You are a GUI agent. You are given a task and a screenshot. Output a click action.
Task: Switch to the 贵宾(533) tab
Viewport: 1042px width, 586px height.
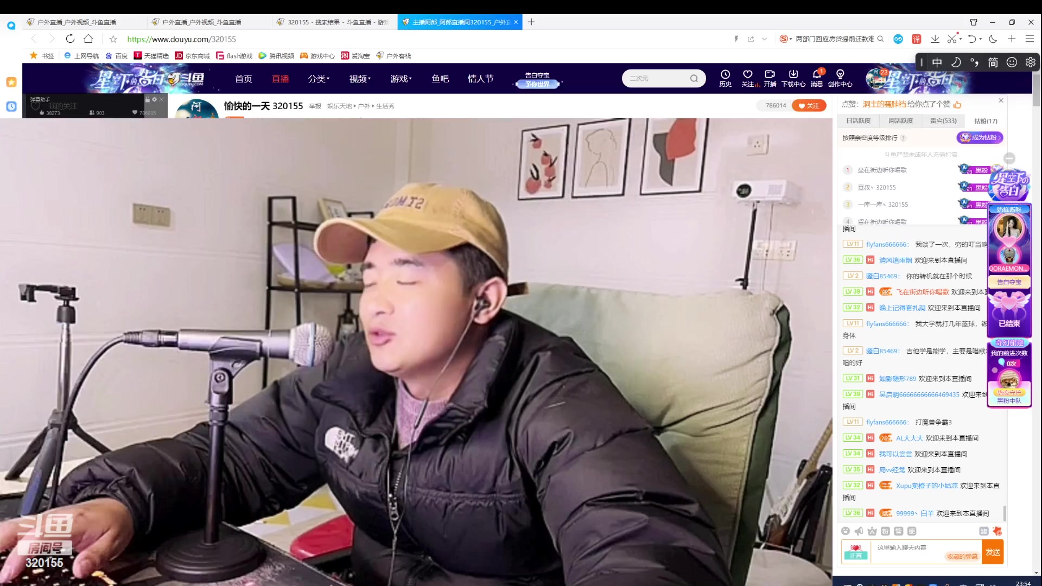coord(943,121)
